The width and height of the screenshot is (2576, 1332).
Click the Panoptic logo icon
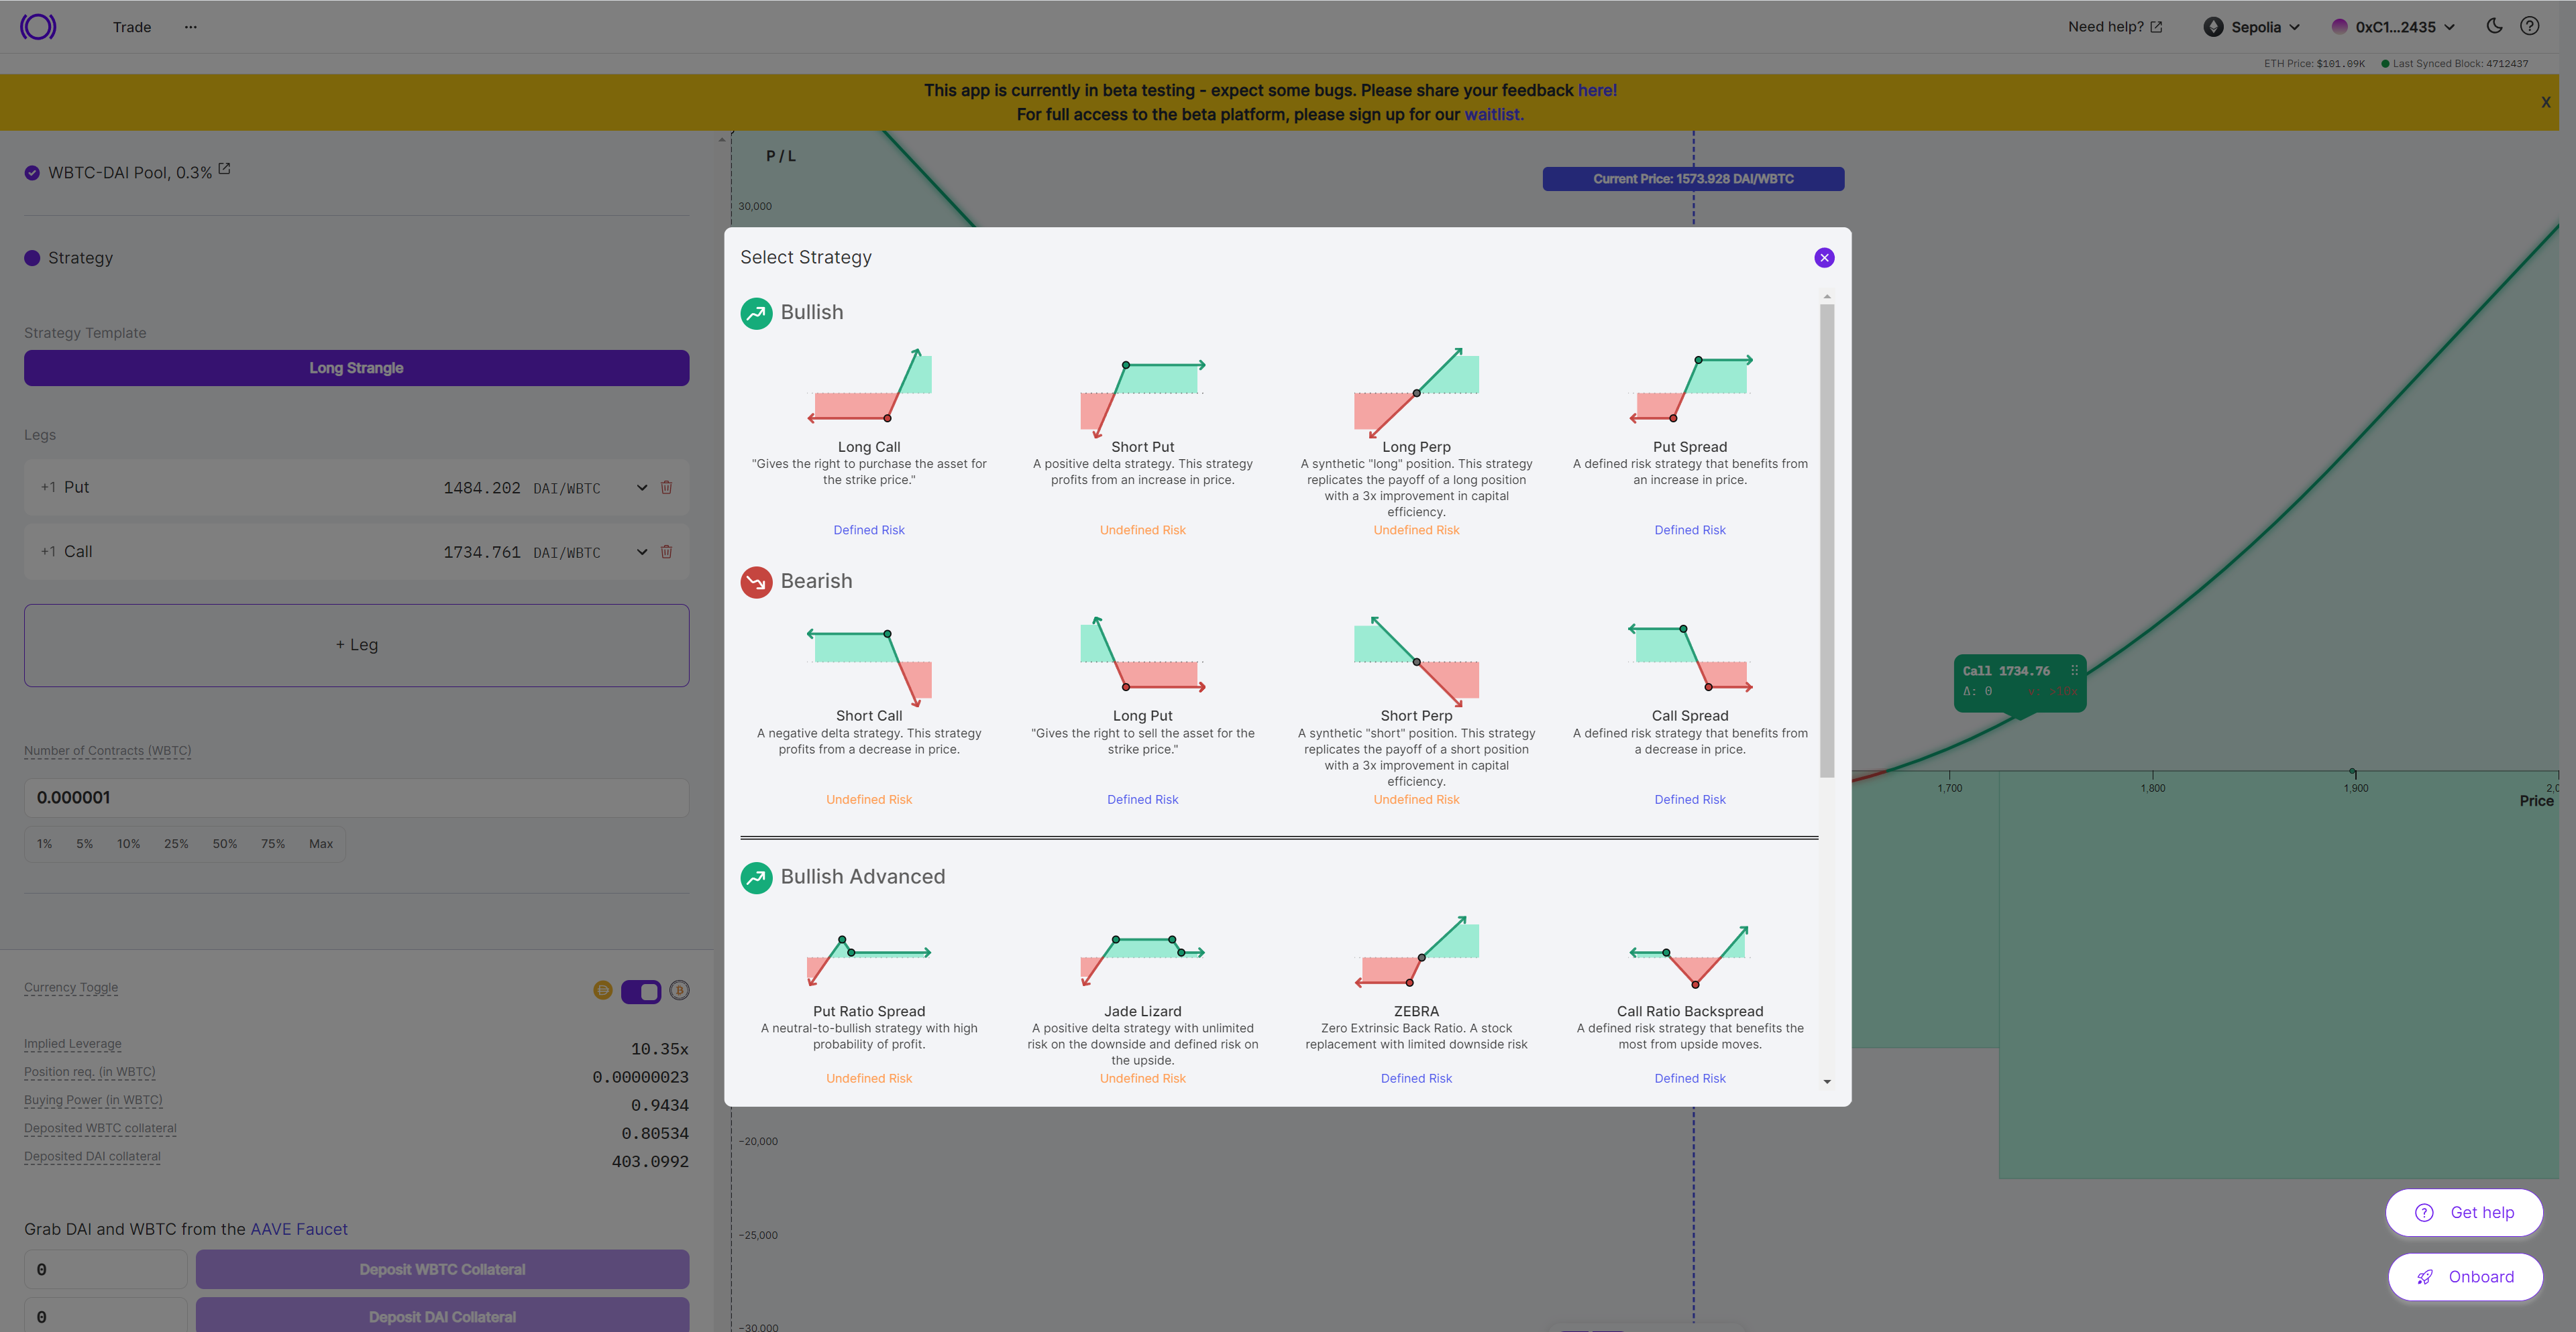point(38,26)
